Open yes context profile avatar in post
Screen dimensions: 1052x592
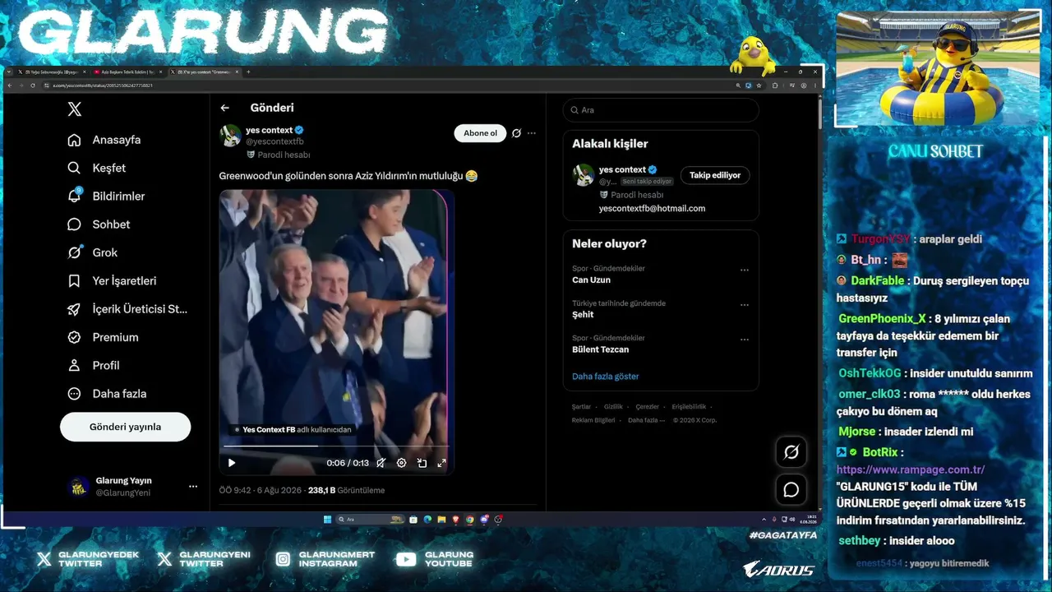point(230,135)
